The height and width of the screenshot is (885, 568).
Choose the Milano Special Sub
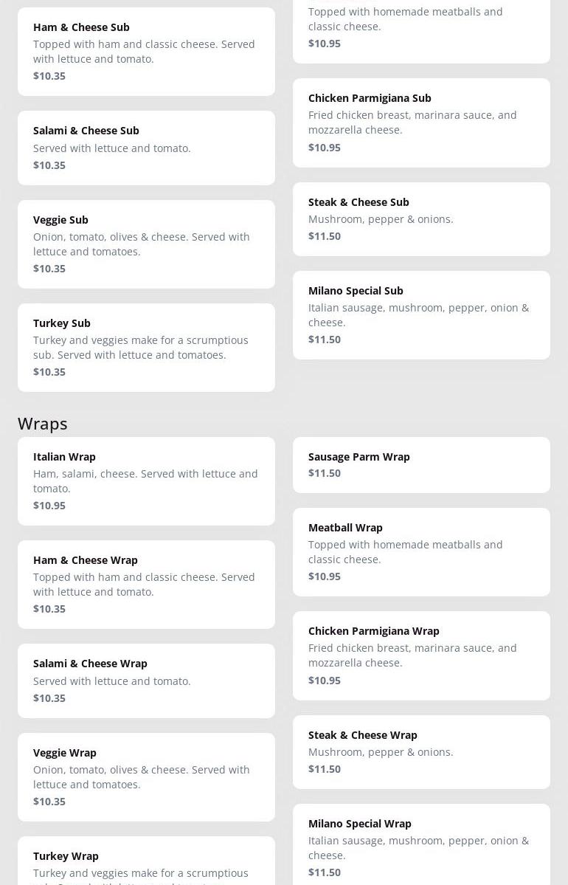(421, 315)
